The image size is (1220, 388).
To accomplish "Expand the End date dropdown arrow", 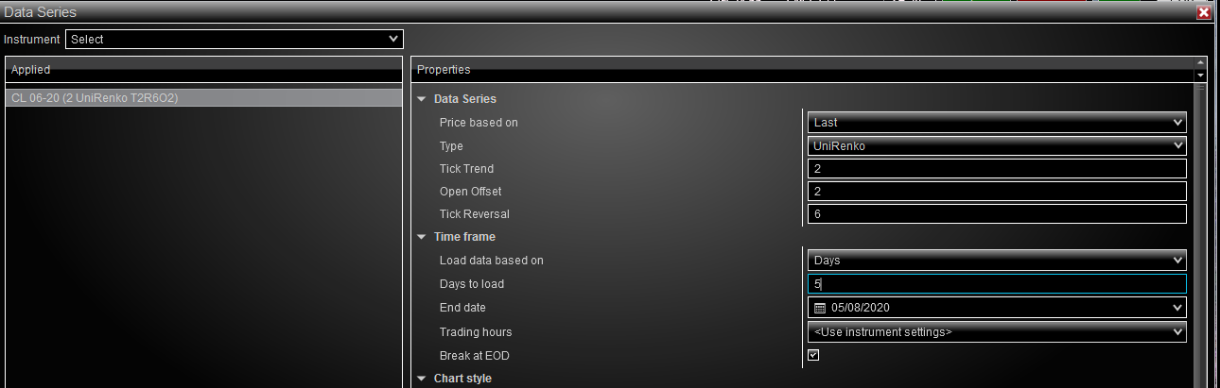I will coord(1177,308).
